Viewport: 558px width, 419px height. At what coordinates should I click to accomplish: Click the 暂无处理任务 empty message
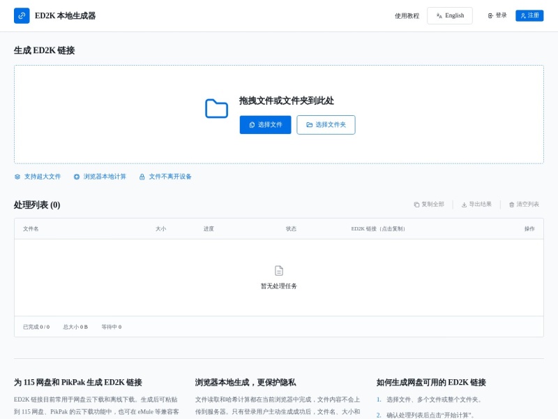[278, 286]
